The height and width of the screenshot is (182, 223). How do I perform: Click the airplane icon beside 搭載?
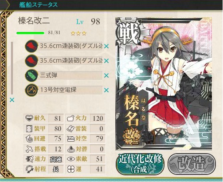[x=29, y=149]
